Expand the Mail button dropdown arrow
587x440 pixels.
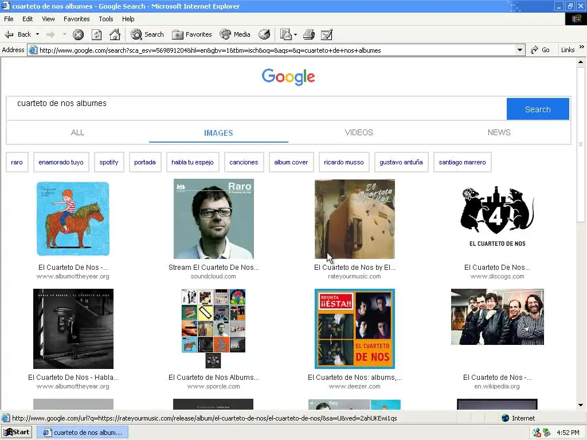pos(296,34)
